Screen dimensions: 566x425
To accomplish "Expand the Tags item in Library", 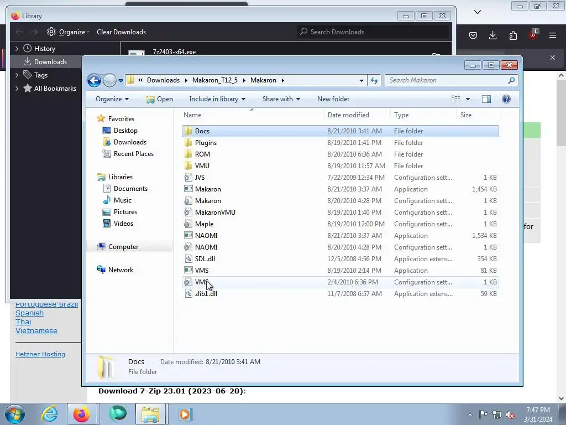I will coord(17,75).
